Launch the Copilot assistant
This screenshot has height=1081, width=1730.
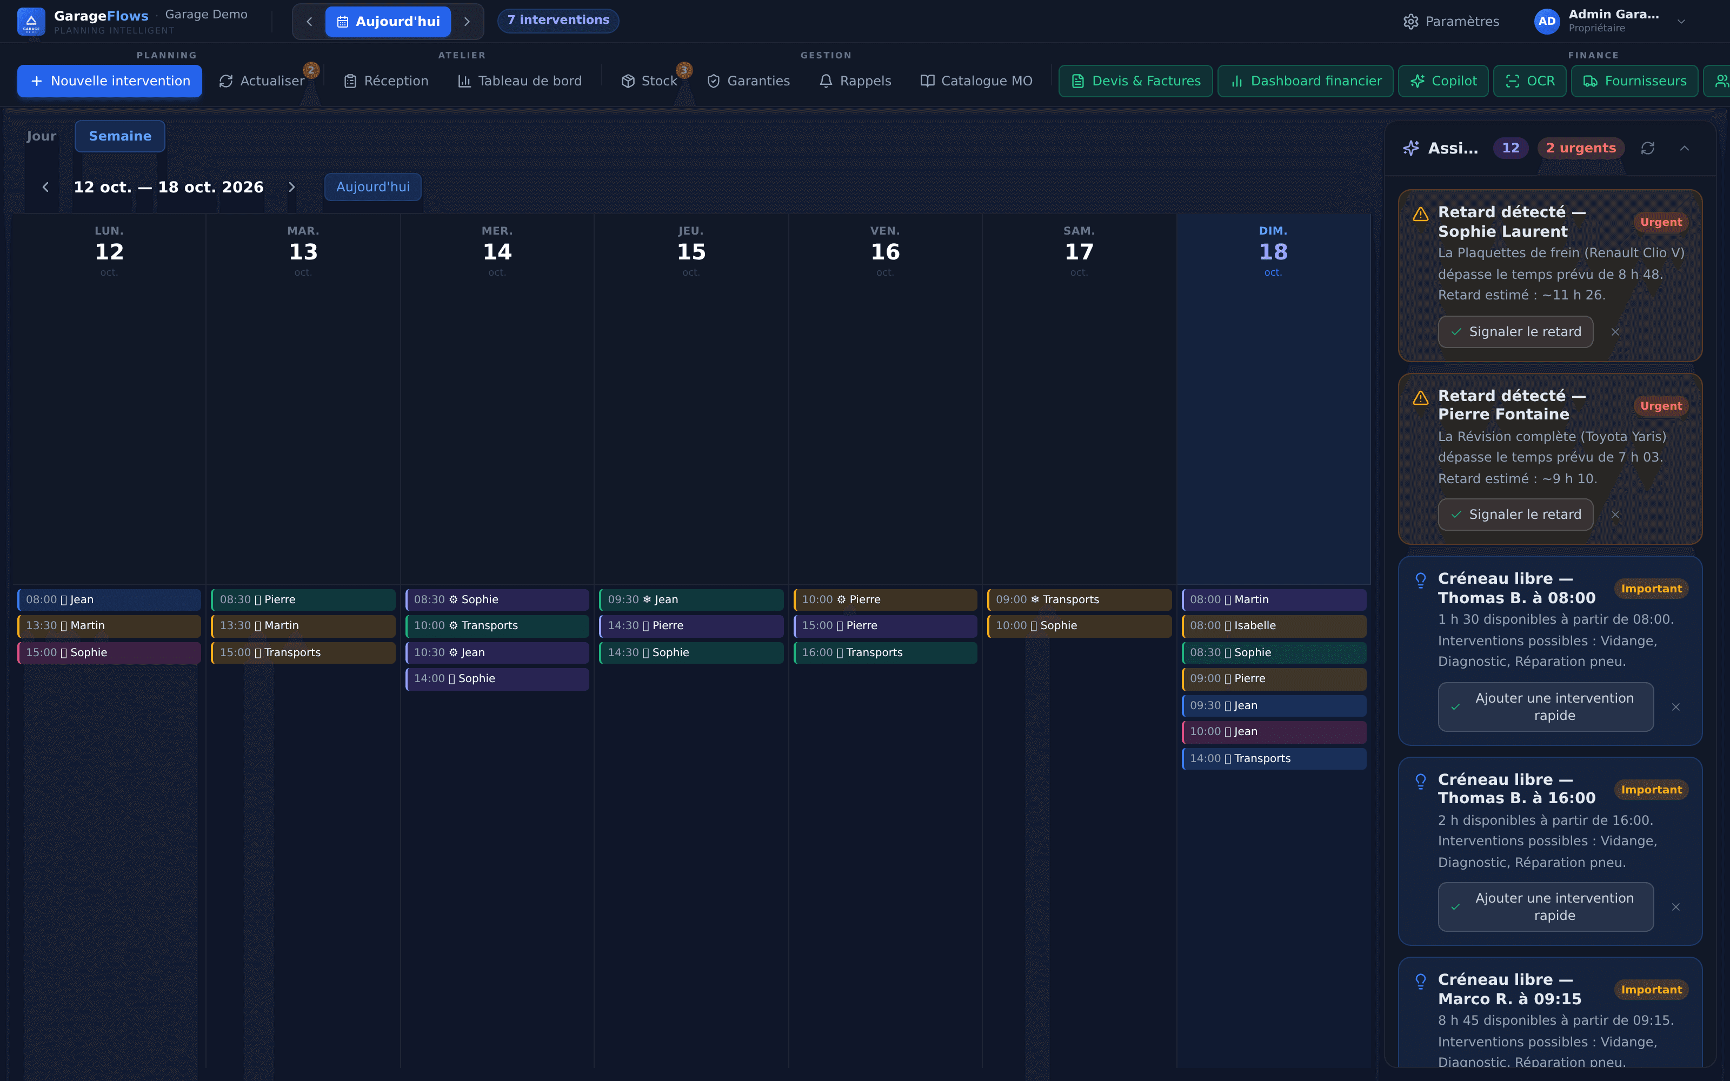pos(1443,81)
